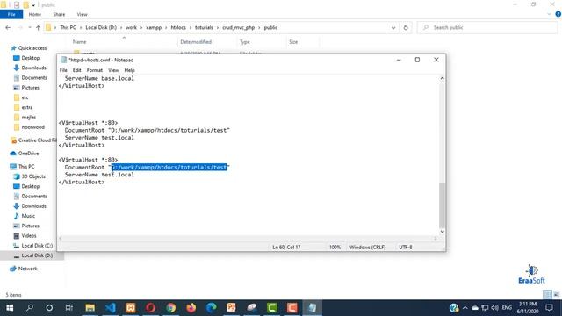Open volume control in system tray
562x316 pixels.
click(495, 308)
